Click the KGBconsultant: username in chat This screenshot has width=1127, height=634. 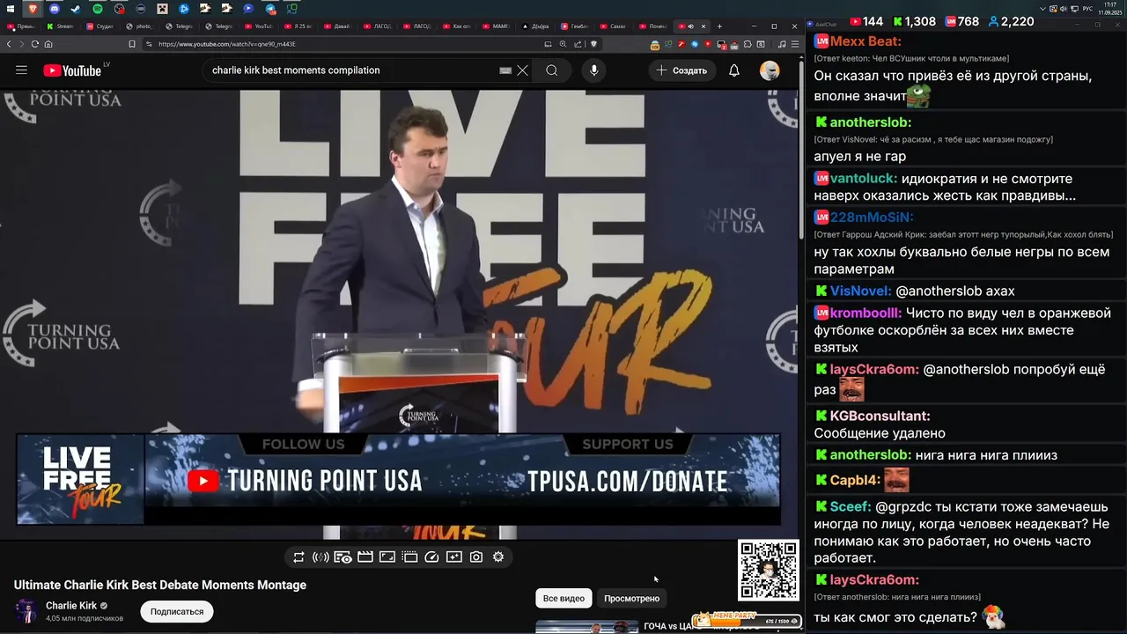point(880,416)
